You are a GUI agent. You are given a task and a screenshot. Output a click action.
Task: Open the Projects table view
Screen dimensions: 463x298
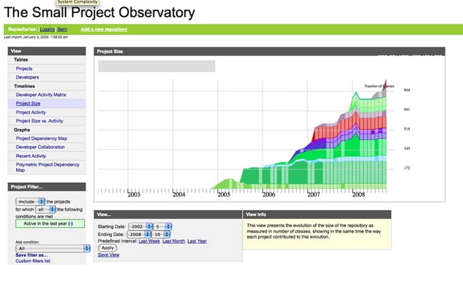click(x=24, y=69)
